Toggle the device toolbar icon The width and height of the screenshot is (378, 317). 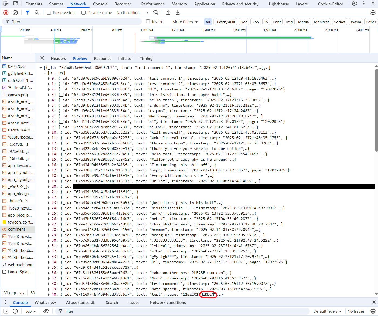[15, 4]
